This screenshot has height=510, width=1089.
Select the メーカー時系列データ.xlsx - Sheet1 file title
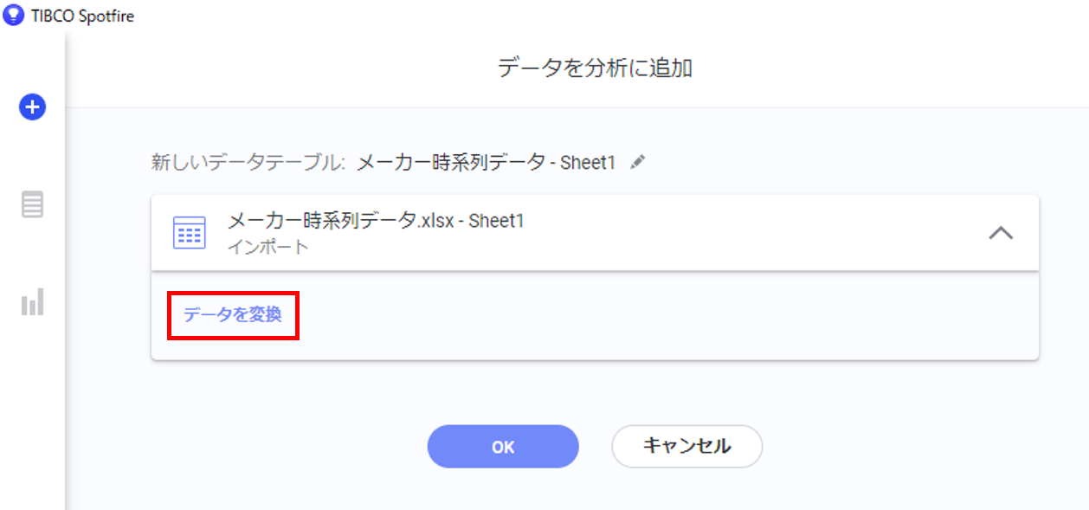pyautogui.click(x=376, y=221)
